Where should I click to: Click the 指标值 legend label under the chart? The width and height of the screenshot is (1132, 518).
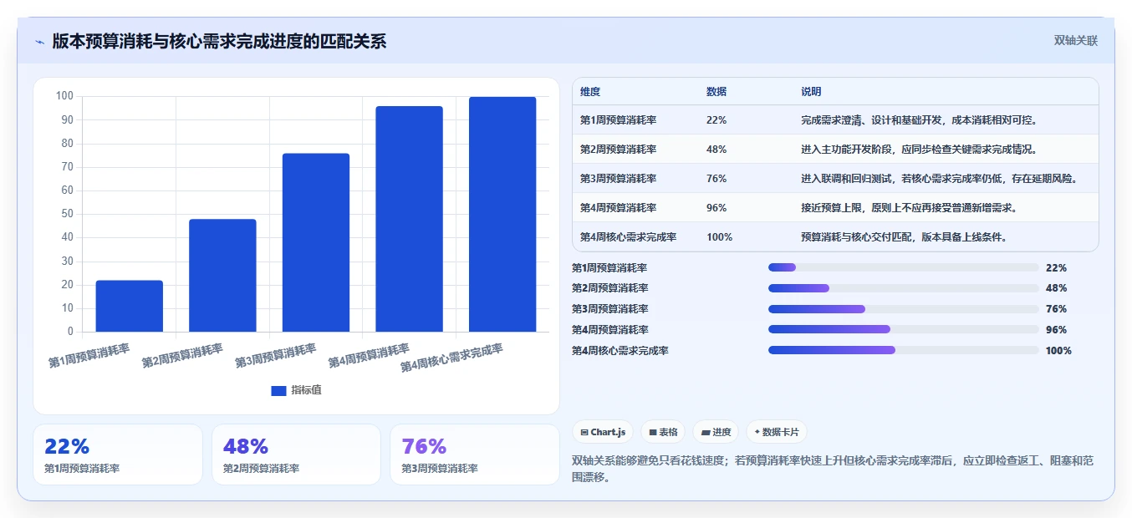(x=306, y=391)
